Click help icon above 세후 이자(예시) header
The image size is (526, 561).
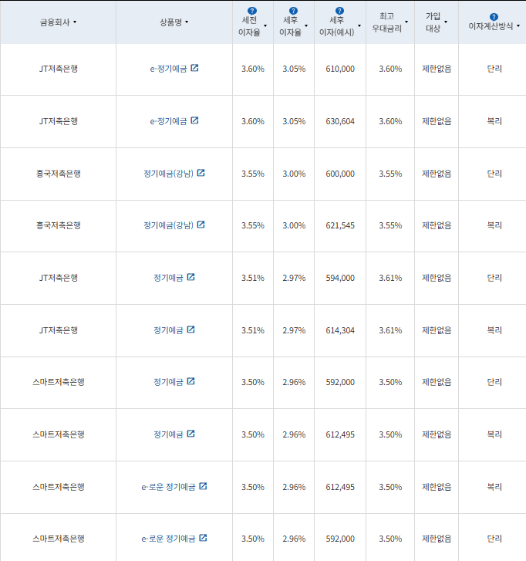[339, 11]
